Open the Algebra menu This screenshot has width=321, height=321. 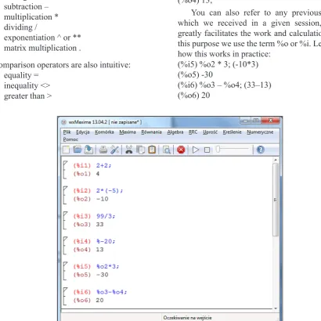(175, 132)
